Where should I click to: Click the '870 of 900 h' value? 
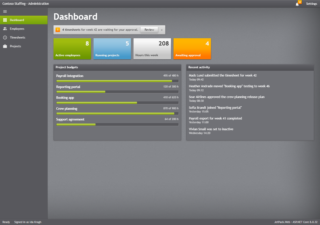pos(171,108)
